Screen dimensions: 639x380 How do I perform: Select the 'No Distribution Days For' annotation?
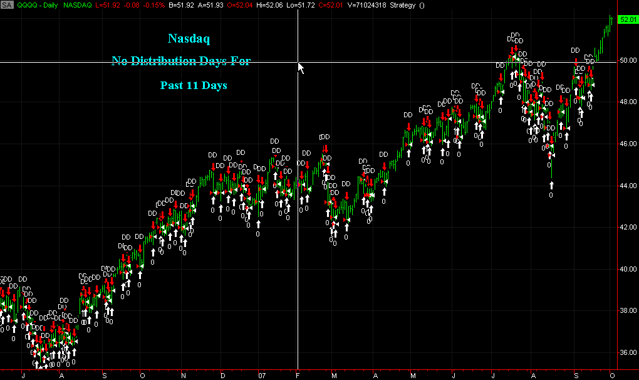(x=181, y=61)
